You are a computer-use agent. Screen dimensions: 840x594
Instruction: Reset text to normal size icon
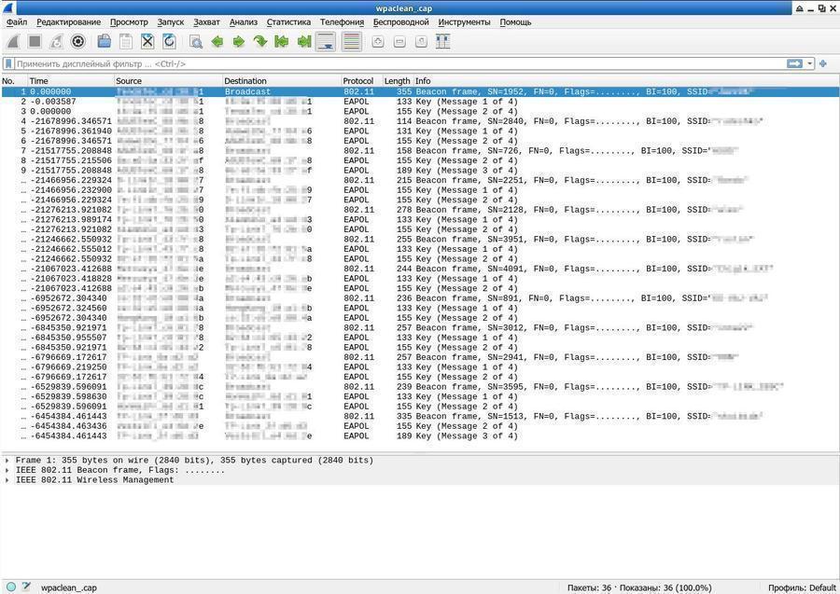(x=421, y=42)
